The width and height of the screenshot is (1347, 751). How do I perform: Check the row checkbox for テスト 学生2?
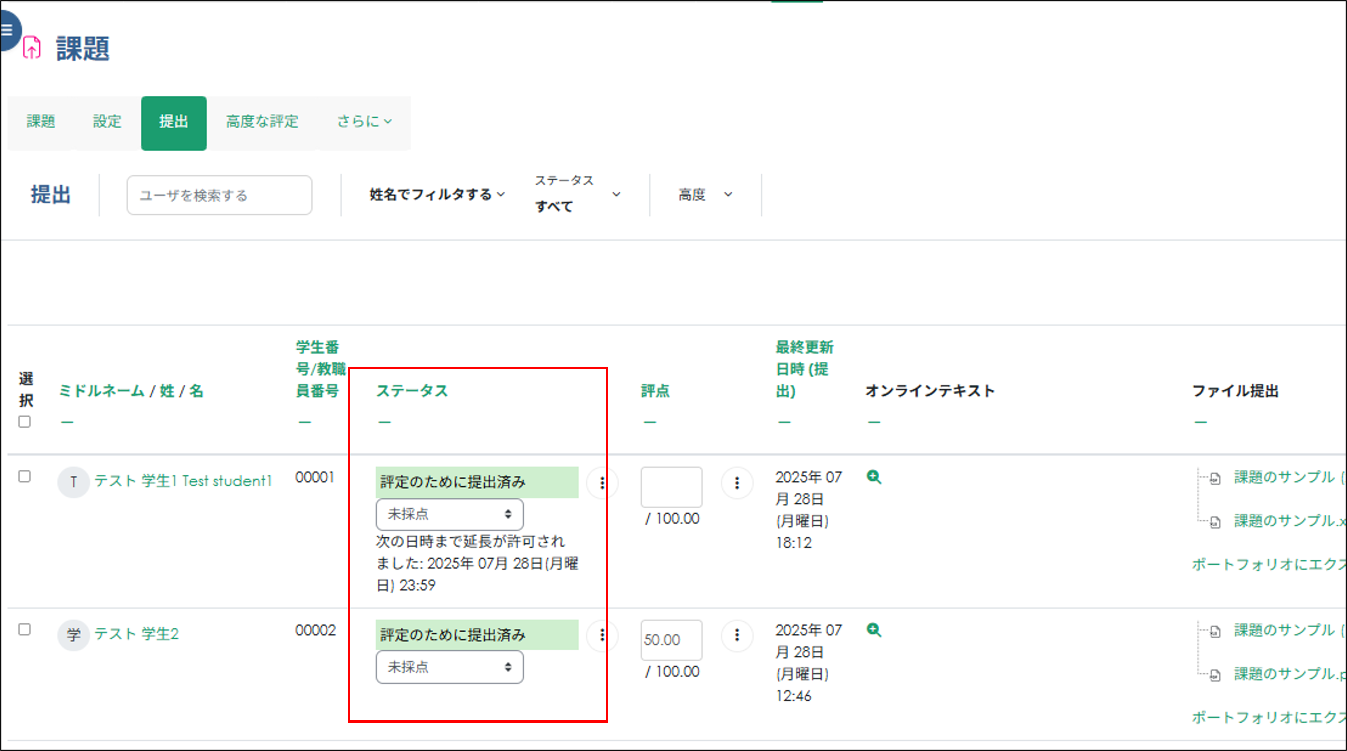[25, 629]
